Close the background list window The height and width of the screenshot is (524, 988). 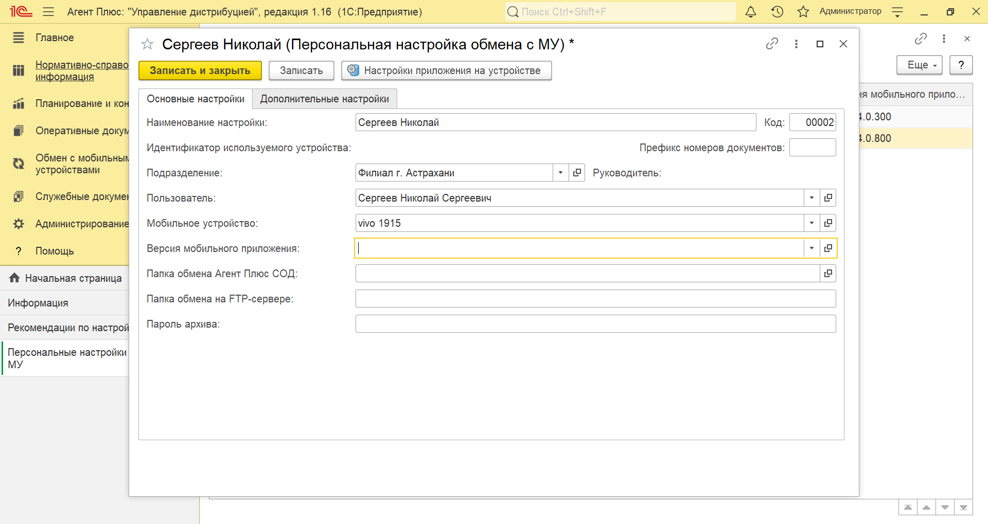coord(967,39)
